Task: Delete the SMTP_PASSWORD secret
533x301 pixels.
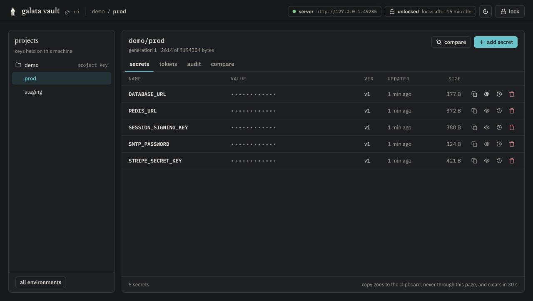Action: point(512,144)
